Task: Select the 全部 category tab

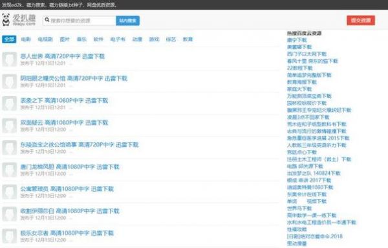Action: pos(9,39)
